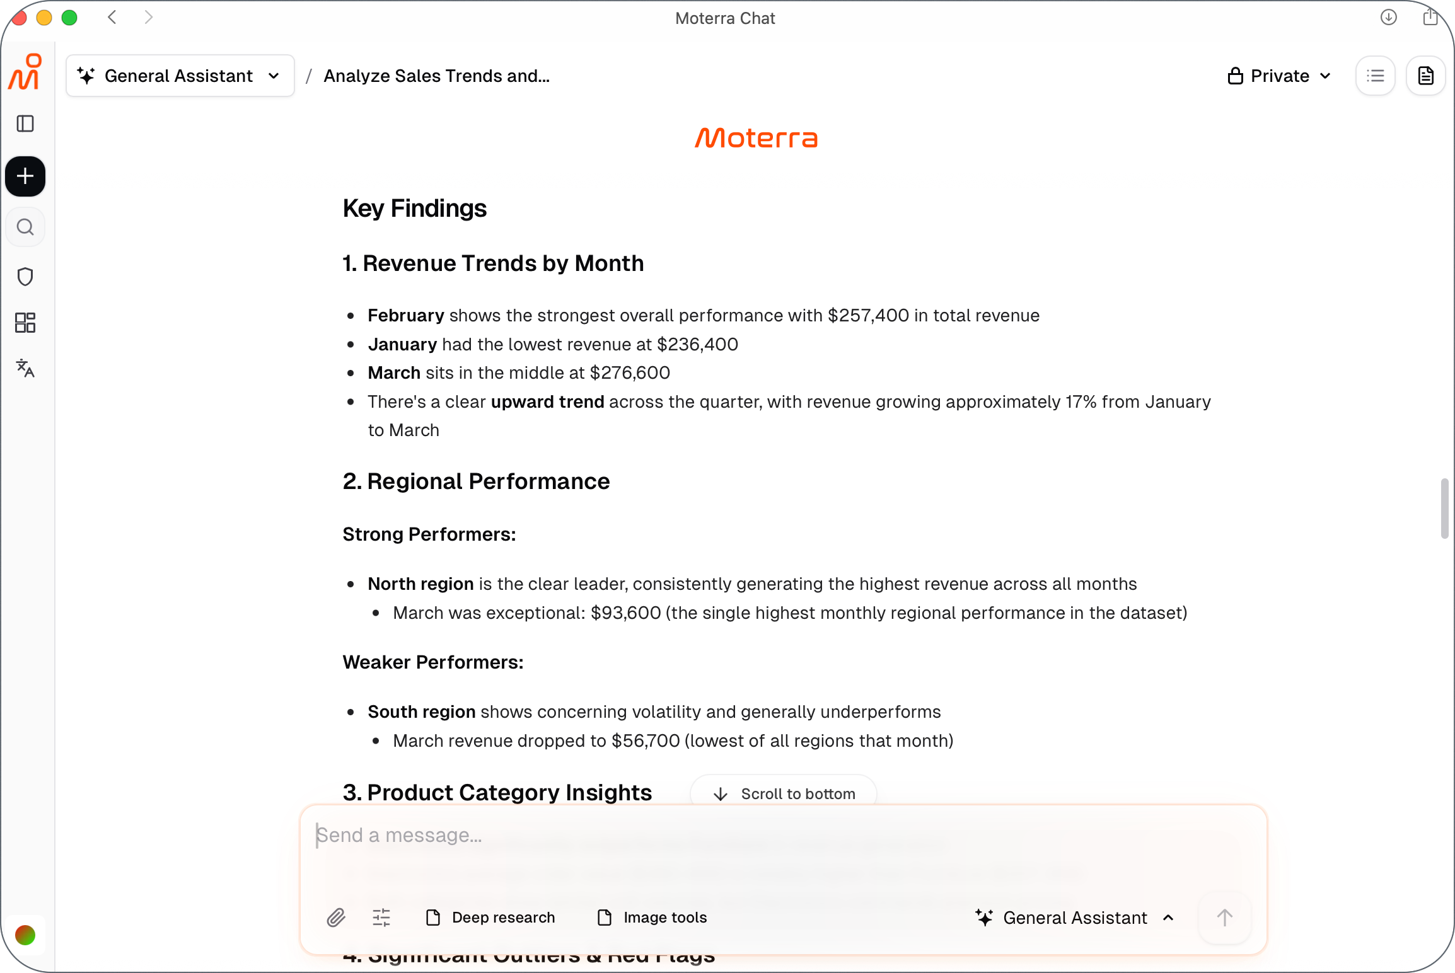
Task: Click the Moterra logo icon in sidebar
Action: click(x=25, y=72)
